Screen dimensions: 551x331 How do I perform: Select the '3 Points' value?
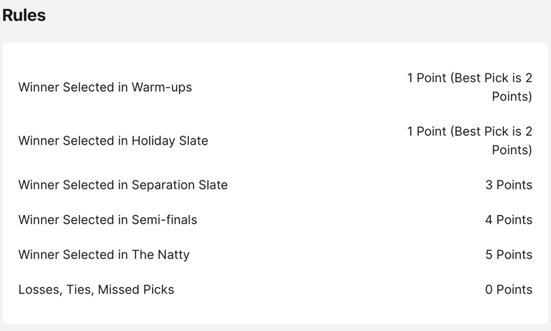coord(508,185)
